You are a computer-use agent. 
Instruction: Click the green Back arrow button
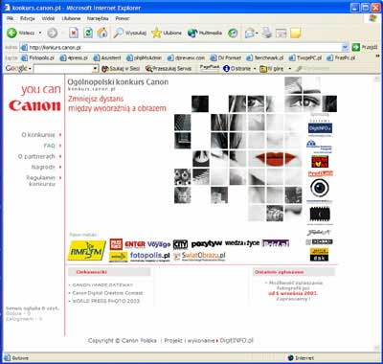tap(11, 33)
